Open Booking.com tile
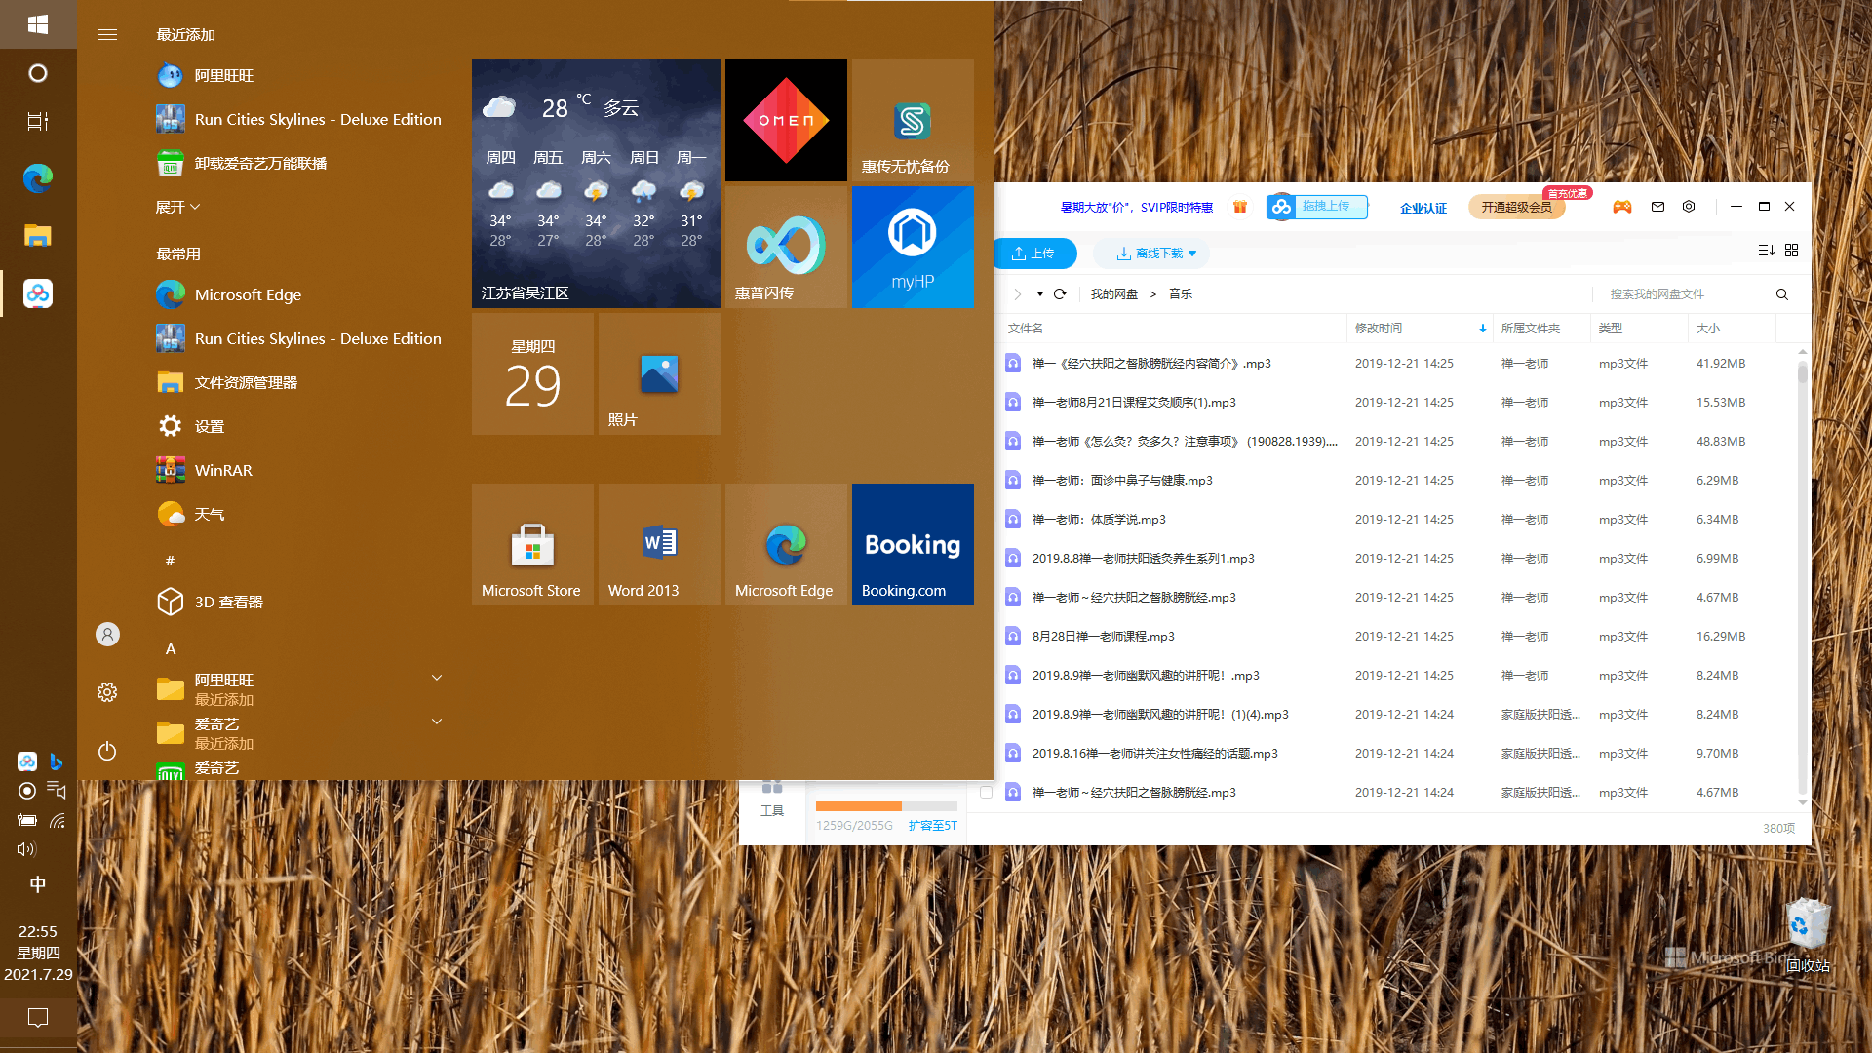Image resolution: width=1872 pixels, height=1053 pixels. (913, 544)
